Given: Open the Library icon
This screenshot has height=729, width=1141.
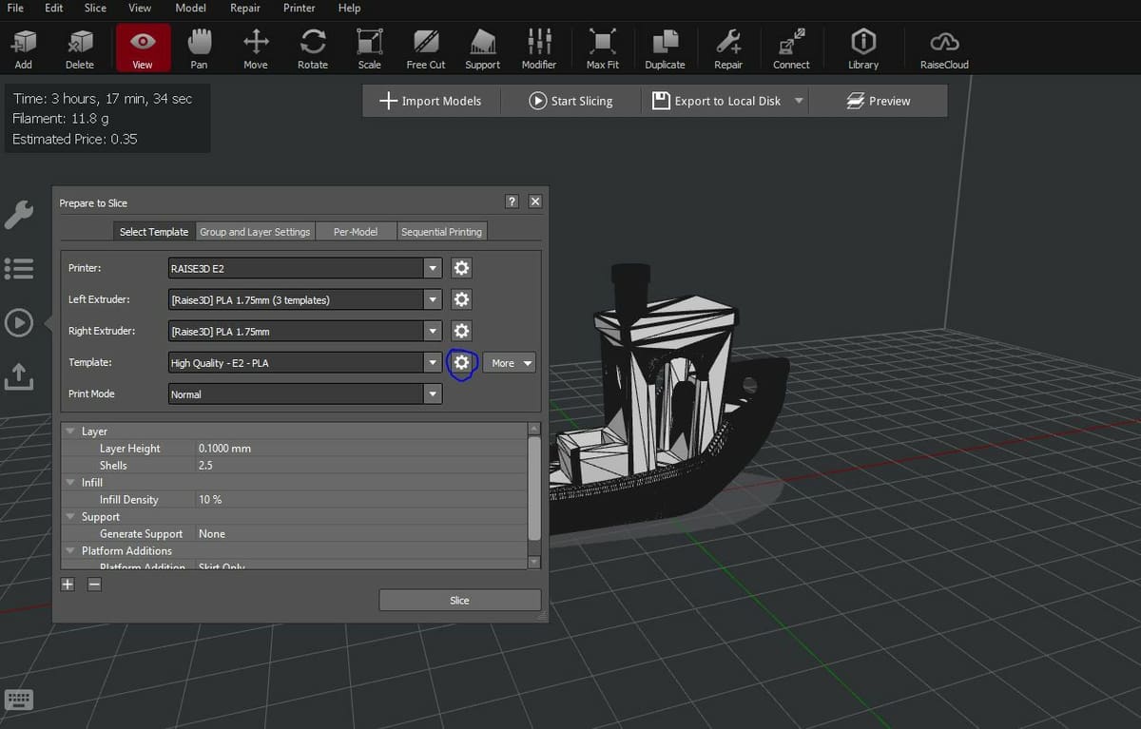Looking at the screenshot, I should pos(863,48).
